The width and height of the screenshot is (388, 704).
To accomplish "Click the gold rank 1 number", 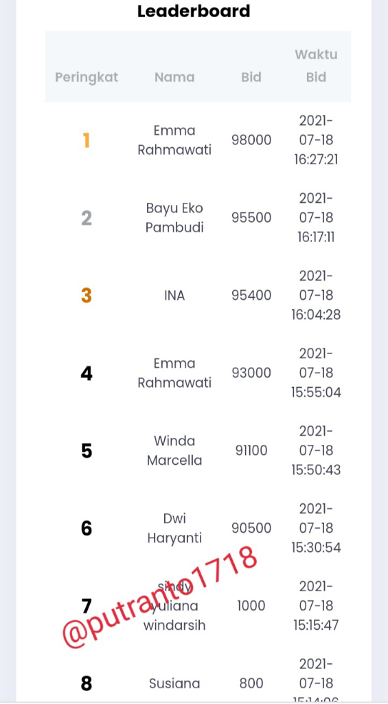I will click(x=87, y=140).
